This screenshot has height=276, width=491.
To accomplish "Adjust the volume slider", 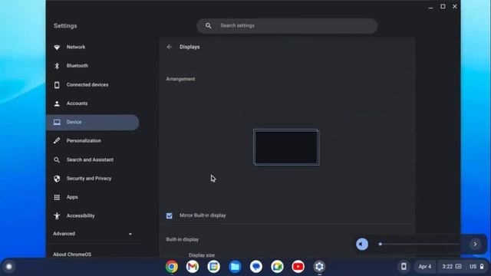I will click(419, 244).
